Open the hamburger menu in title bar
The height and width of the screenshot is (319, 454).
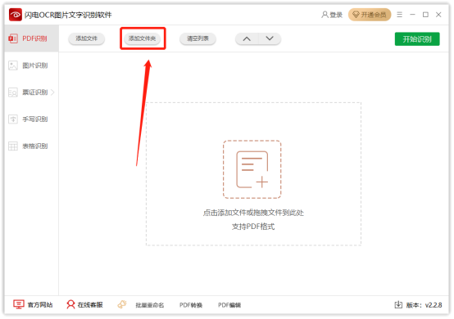click(x=400, y=15)
